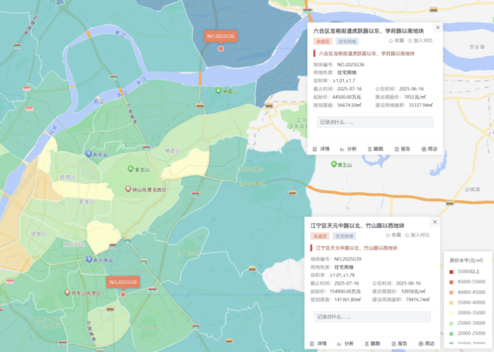The width and height of the screenshot is (494, 352).
Task: Open 踏勘 site survey in the 六合区 card
Action: pos(375,149)
